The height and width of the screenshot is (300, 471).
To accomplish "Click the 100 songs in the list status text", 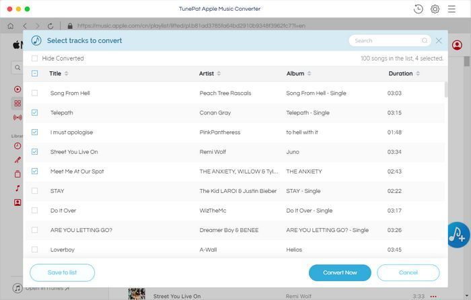I will click(402, 59).
